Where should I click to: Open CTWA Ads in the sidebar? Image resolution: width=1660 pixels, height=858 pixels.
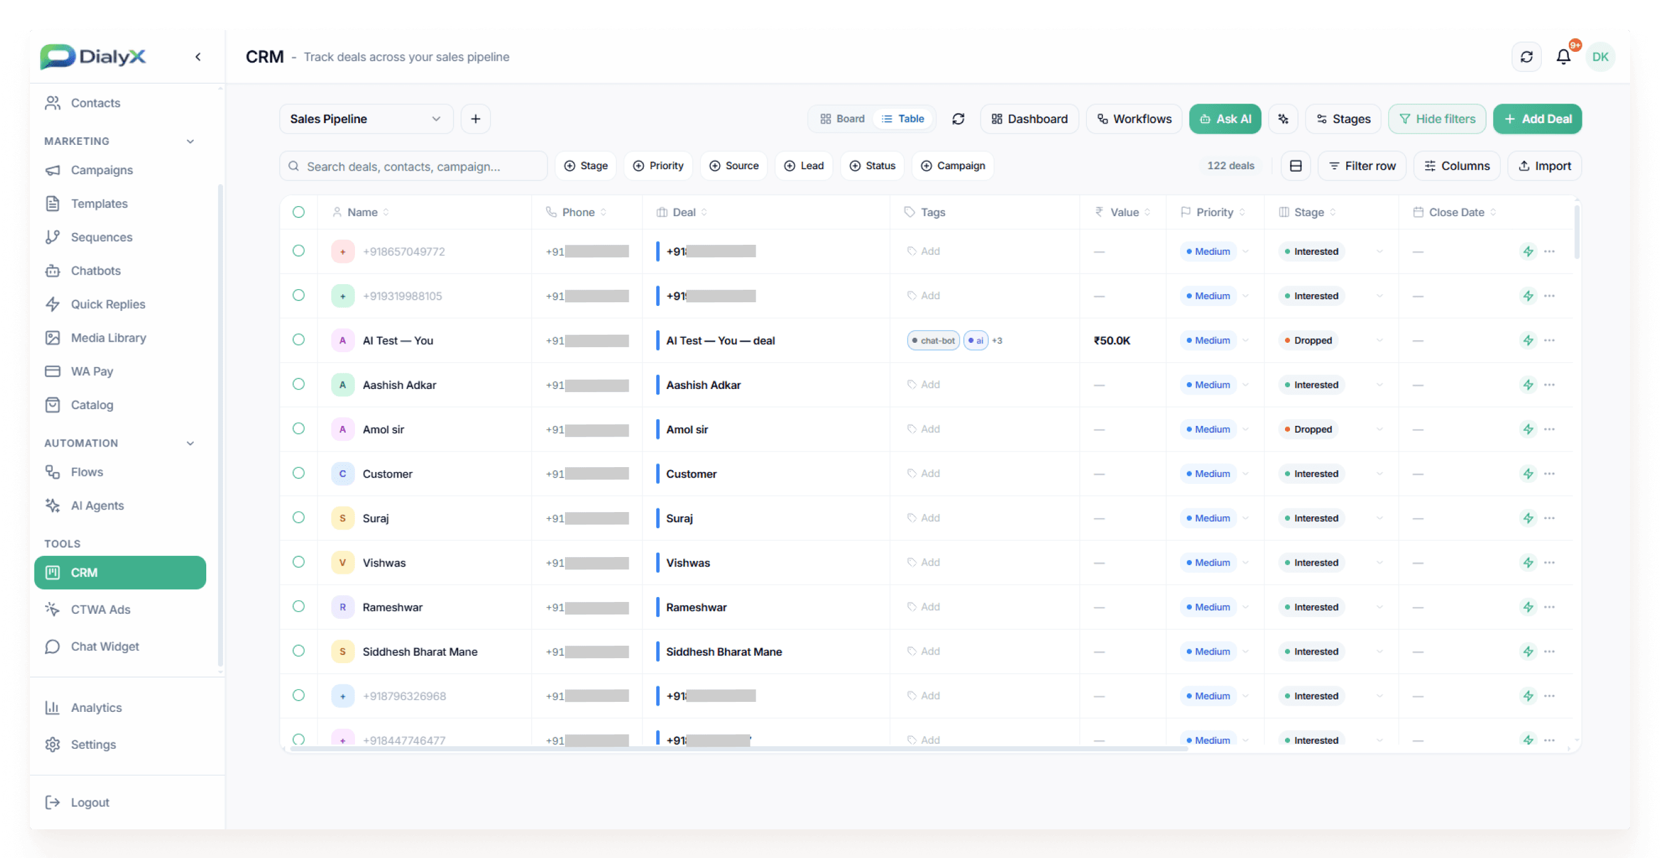pyautogui.click(x=101, y=609)
